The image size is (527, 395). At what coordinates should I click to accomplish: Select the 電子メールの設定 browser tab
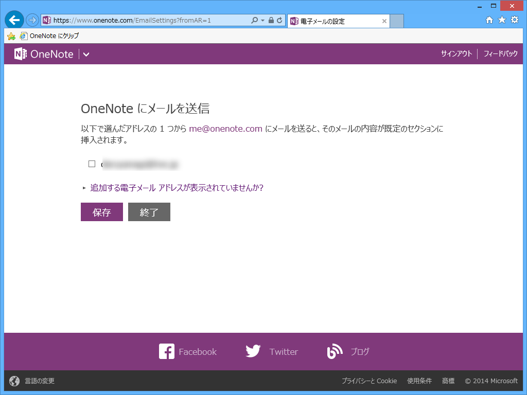point(335,21)
